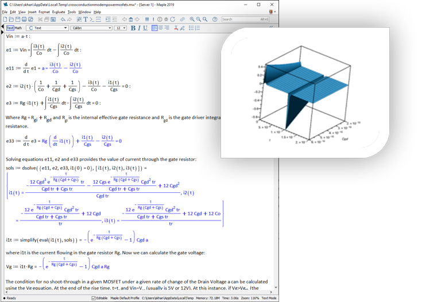Switch input to Math mode
This screenshot has width=445, height=302.
pos(18,28)
